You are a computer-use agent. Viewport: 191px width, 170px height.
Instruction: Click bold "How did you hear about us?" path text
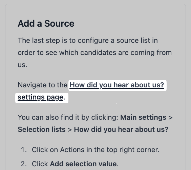point(121,130)
